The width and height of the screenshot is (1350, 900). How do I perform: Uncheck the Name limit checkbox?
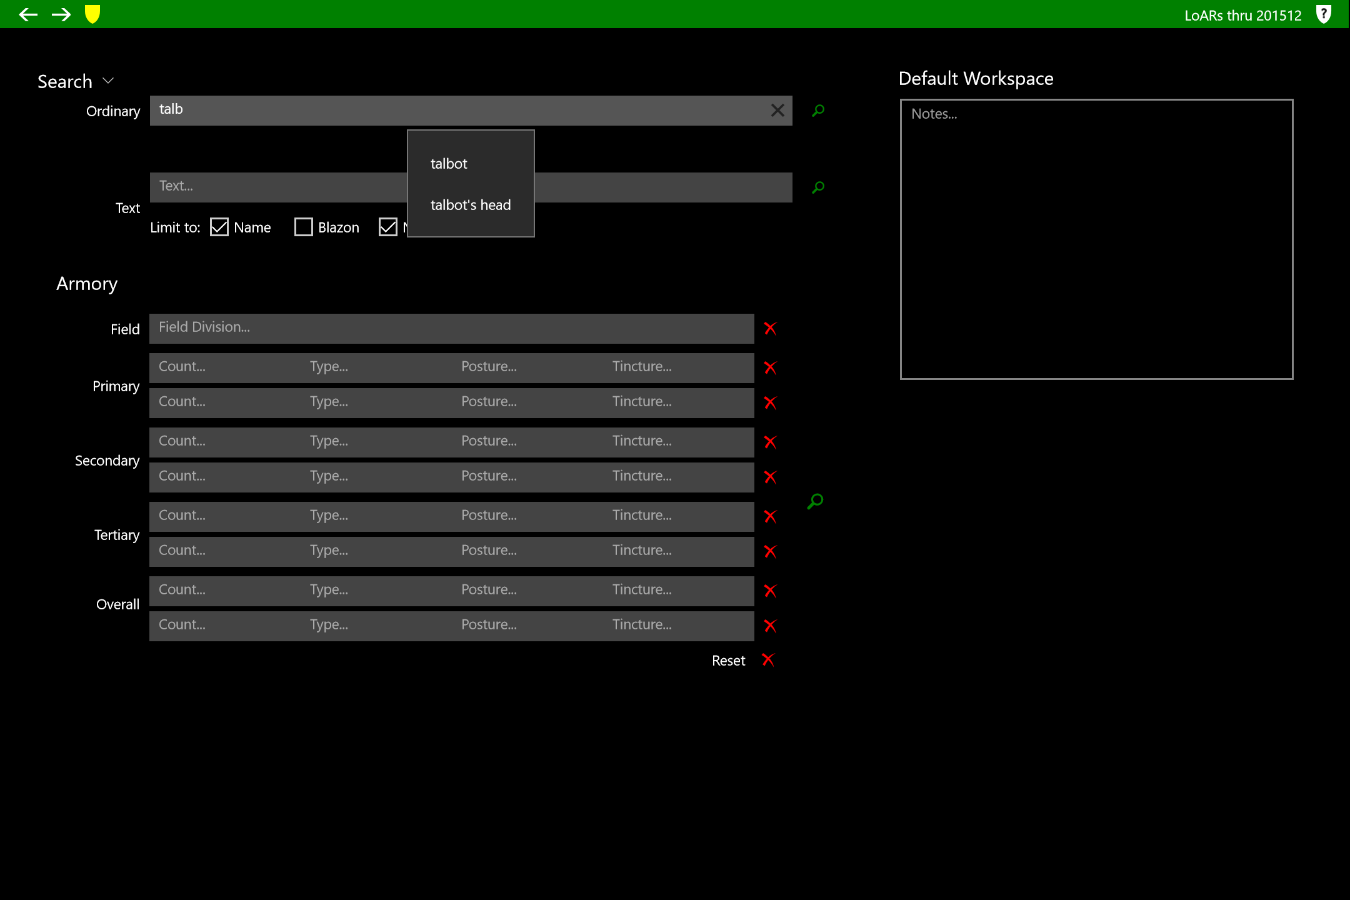[x=219, y=227]
